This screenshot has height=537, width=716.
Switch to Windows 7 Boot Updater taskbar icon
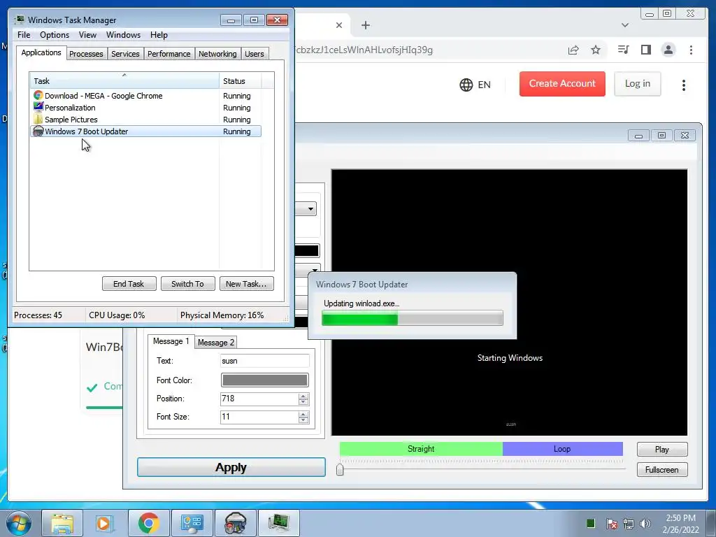[x=235, y=523]
